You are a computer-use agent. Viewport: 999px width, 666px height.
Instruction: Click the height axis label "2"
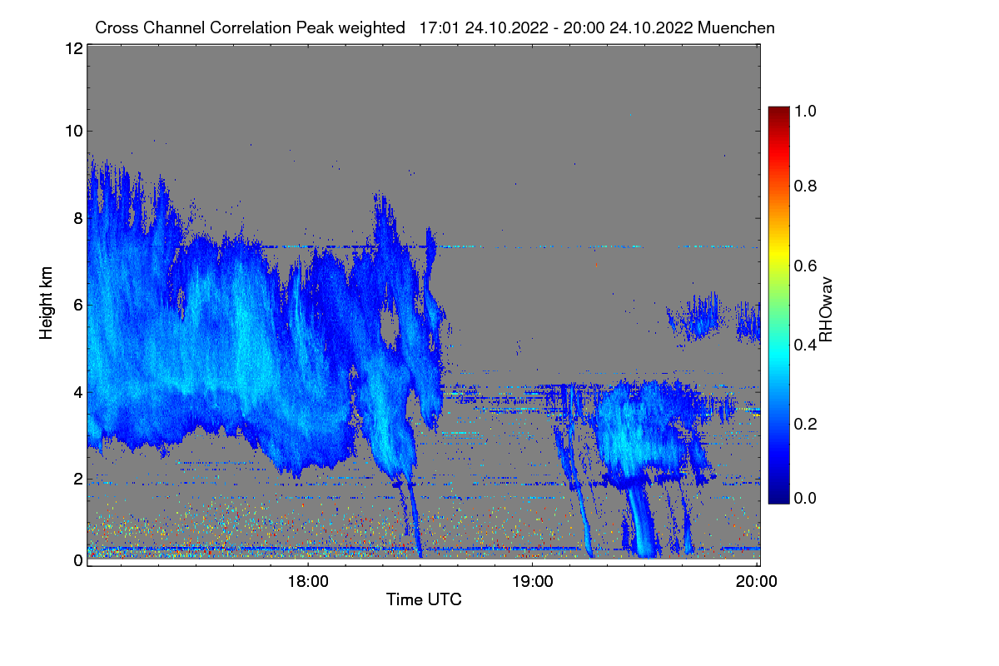[x=77, y=479]
